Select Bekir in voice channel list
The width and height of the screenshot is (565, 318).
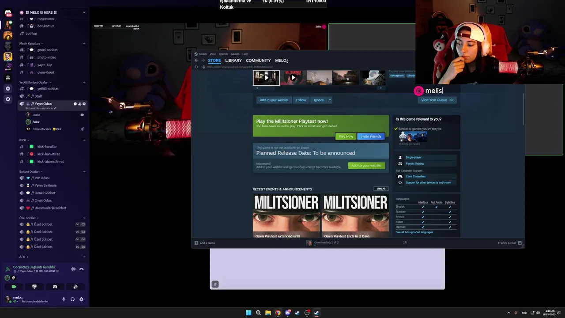pyautogui.click(x=55, y=122)
